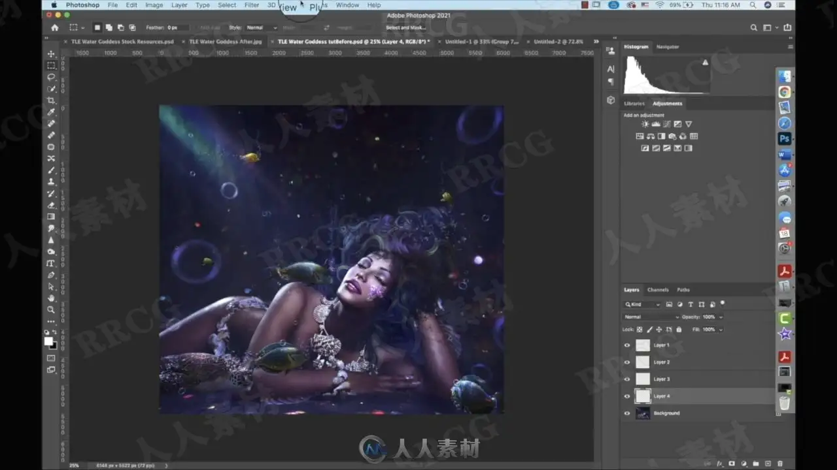Open the Normal blend mode dropdown
This screenshot has height=470, width=837.
click(x=652, y=317)
